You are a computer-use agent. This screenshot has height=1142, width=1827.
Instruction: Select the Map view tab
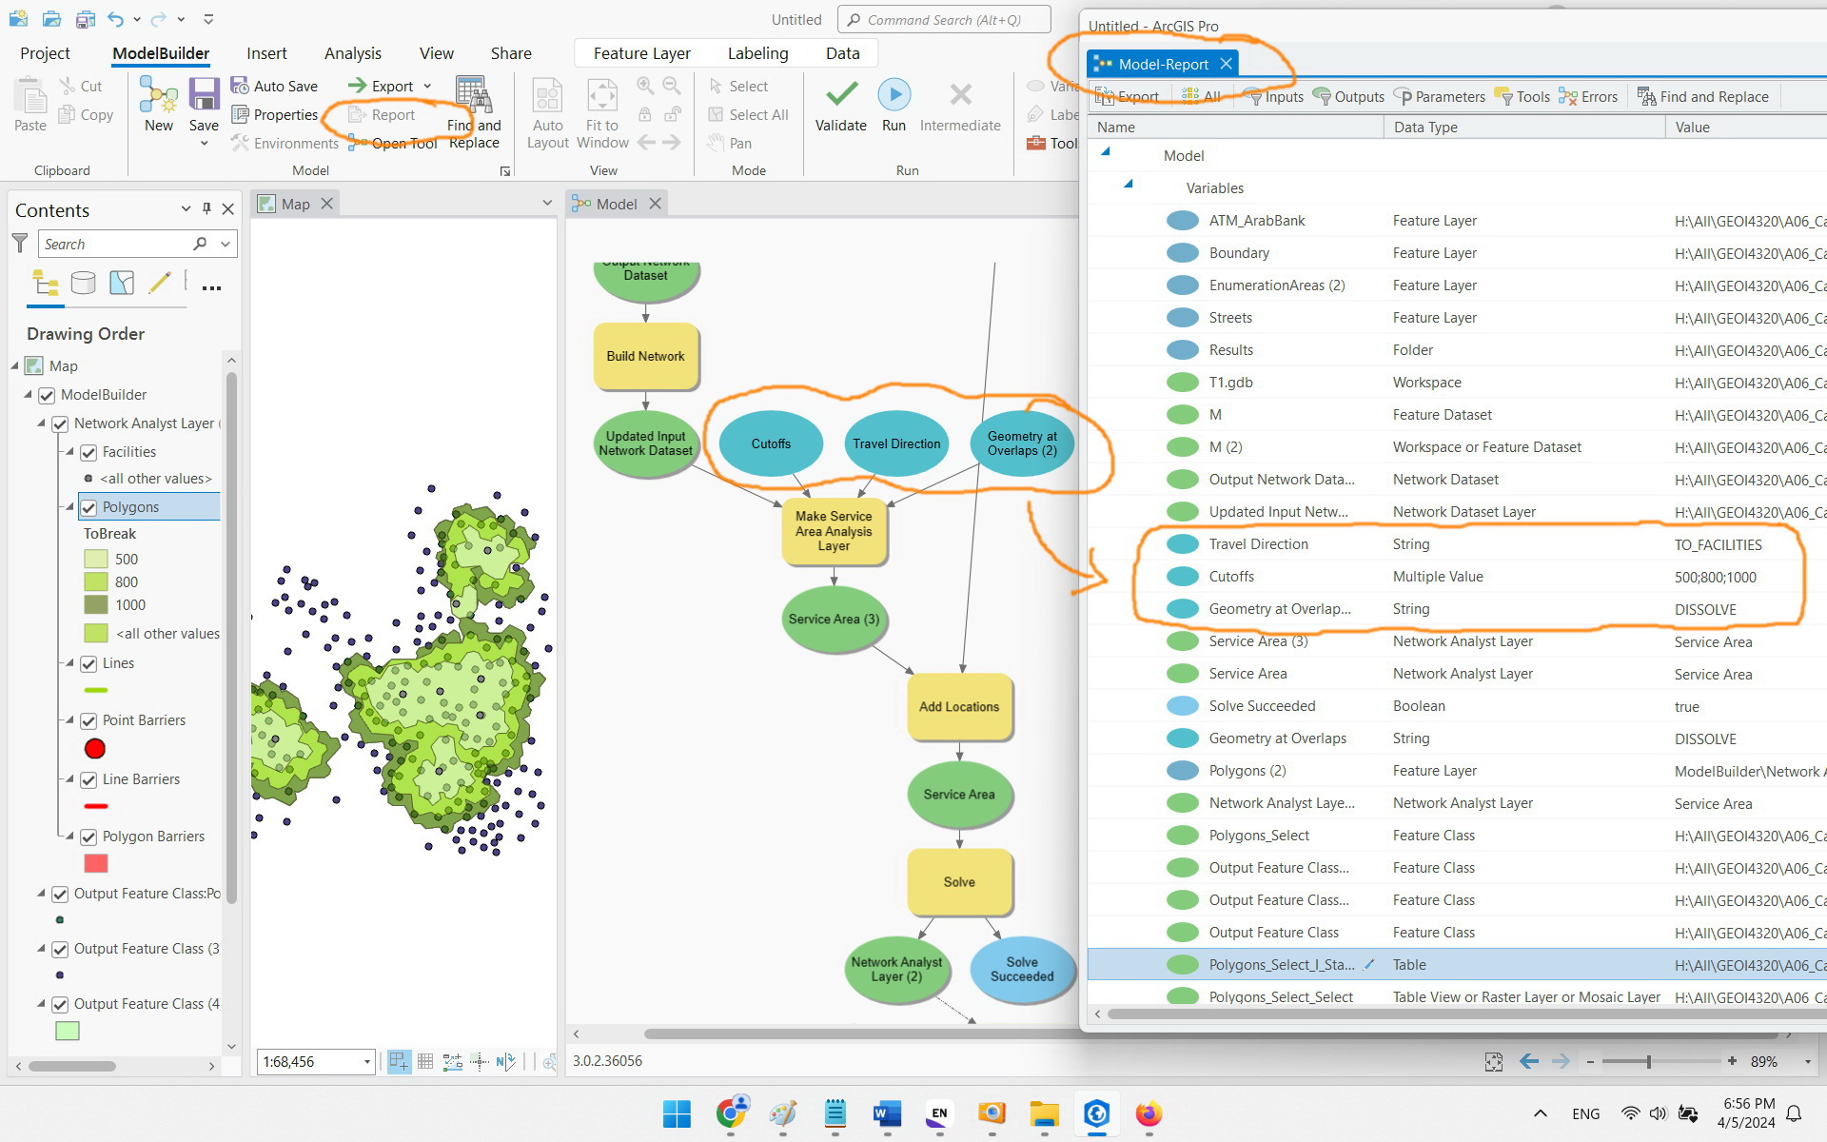pyautogui.click(x=296, y=203)
